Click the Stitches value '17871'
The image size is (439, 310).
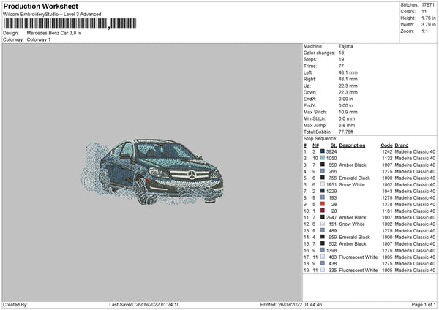click(428, 5)
